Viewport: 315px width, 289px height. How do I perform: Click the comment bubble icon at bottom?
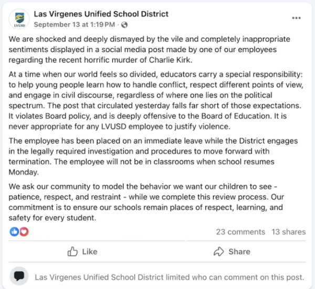[20, 276]
